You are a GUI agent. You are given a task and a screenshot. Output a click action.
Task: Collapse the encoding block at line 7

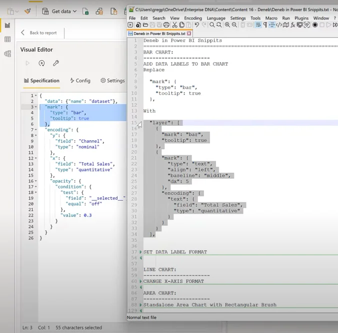coord(36,130)
